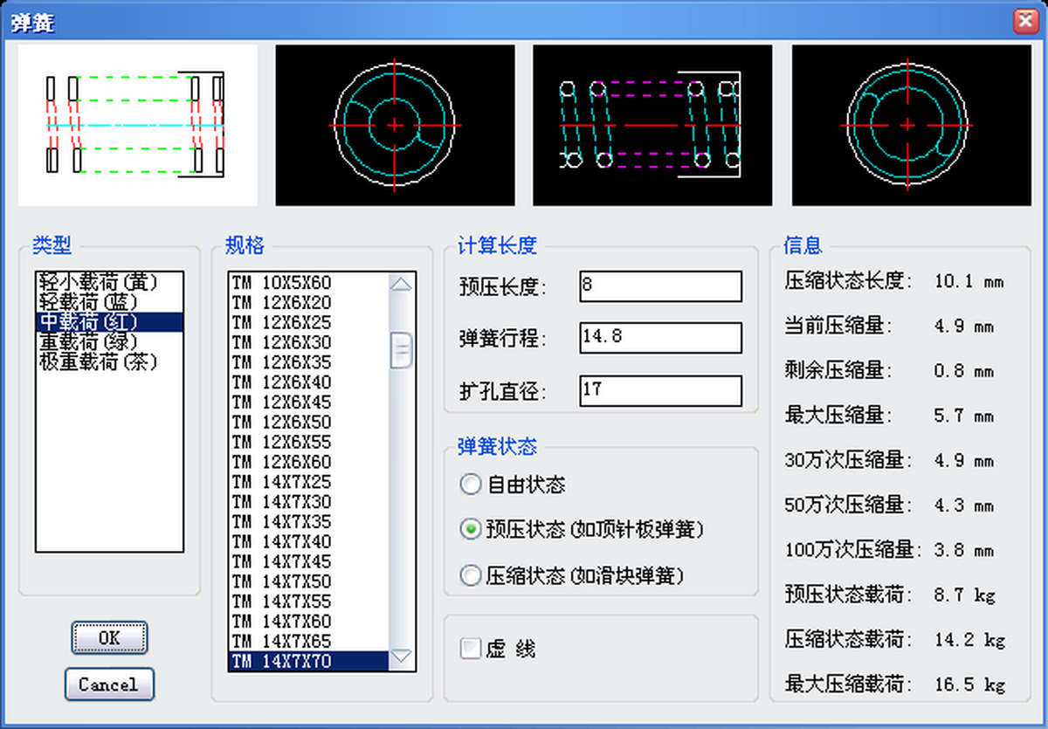Select spec TM 14X7X70
Viewport: 1048px width, 729px height.
[309, 662]
